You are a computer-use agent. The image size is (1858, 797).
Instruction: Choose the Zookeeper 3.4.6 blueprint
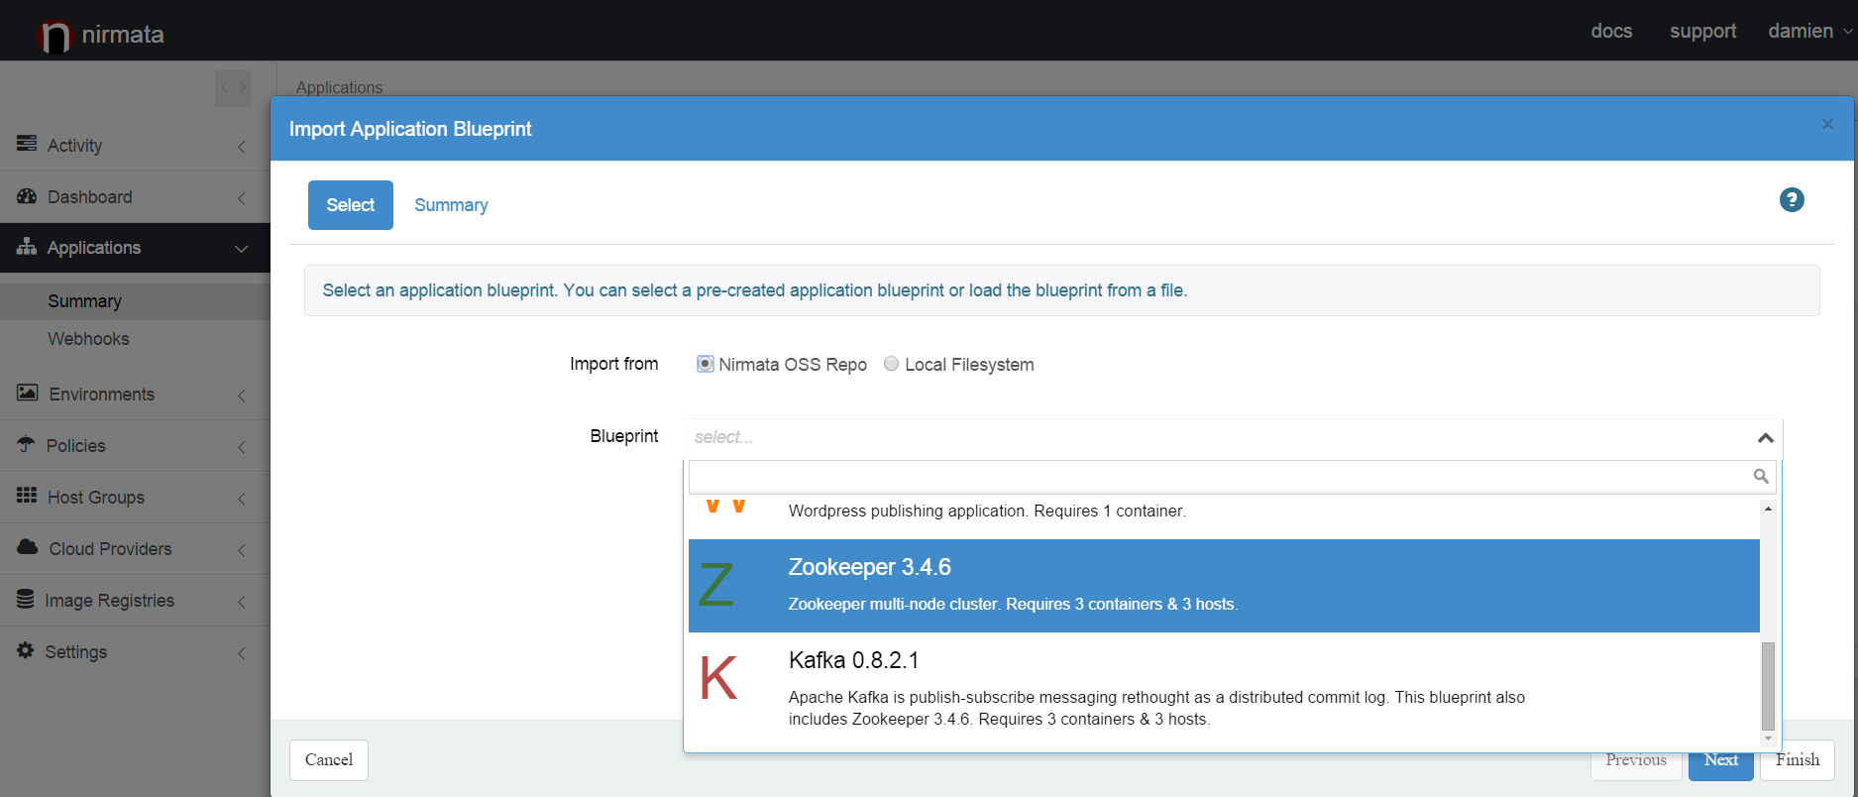point(1224,586)
